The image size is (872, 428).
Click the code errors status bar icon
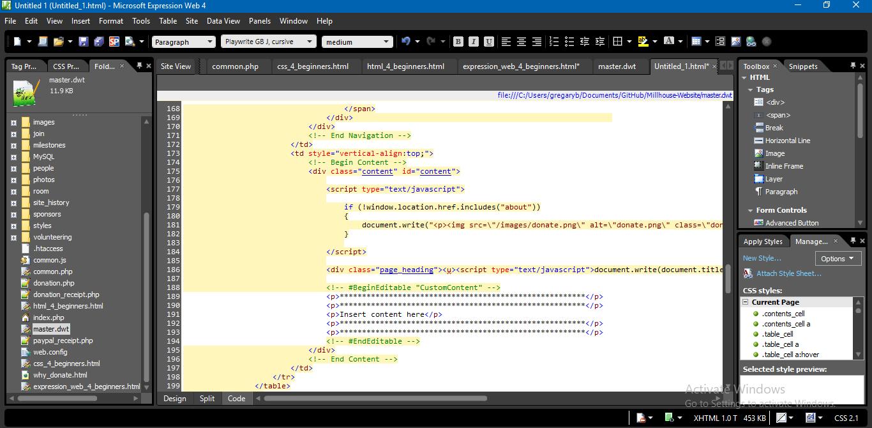pyautogui.click(x=670, y=418)
